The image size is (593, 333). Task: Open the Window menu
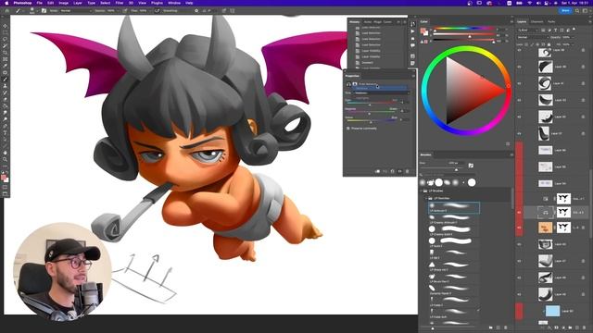174,3
